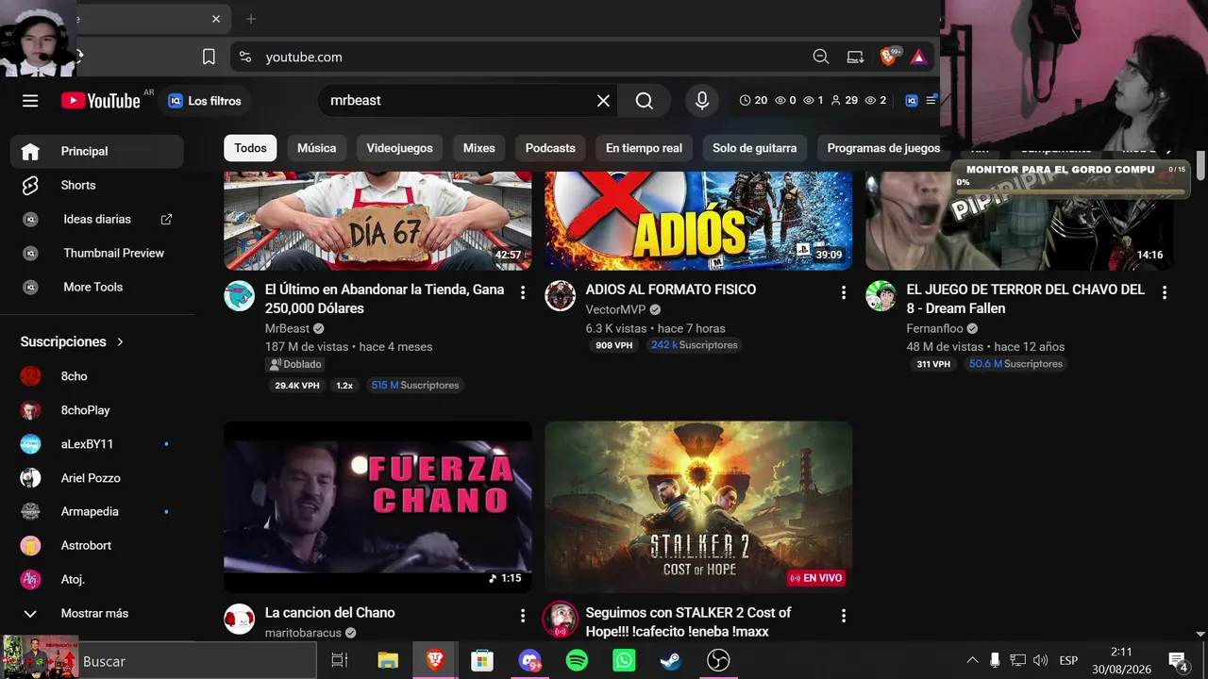The width and height of the screenshot is (1208, 679).
Task: Expand subscriptions with Mostrar más
Action: pyautogui.click(x=96, y=613)
